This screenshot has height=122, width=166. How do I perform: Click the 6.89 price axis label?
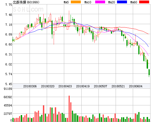coord(9,34)
